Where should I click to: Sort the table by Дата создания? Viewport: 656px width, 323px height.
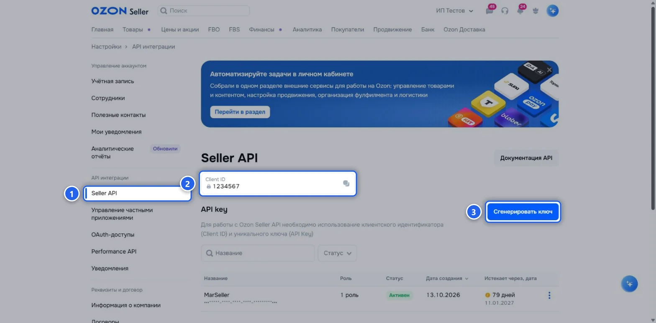pyautogui.click(x=447, y=278)
